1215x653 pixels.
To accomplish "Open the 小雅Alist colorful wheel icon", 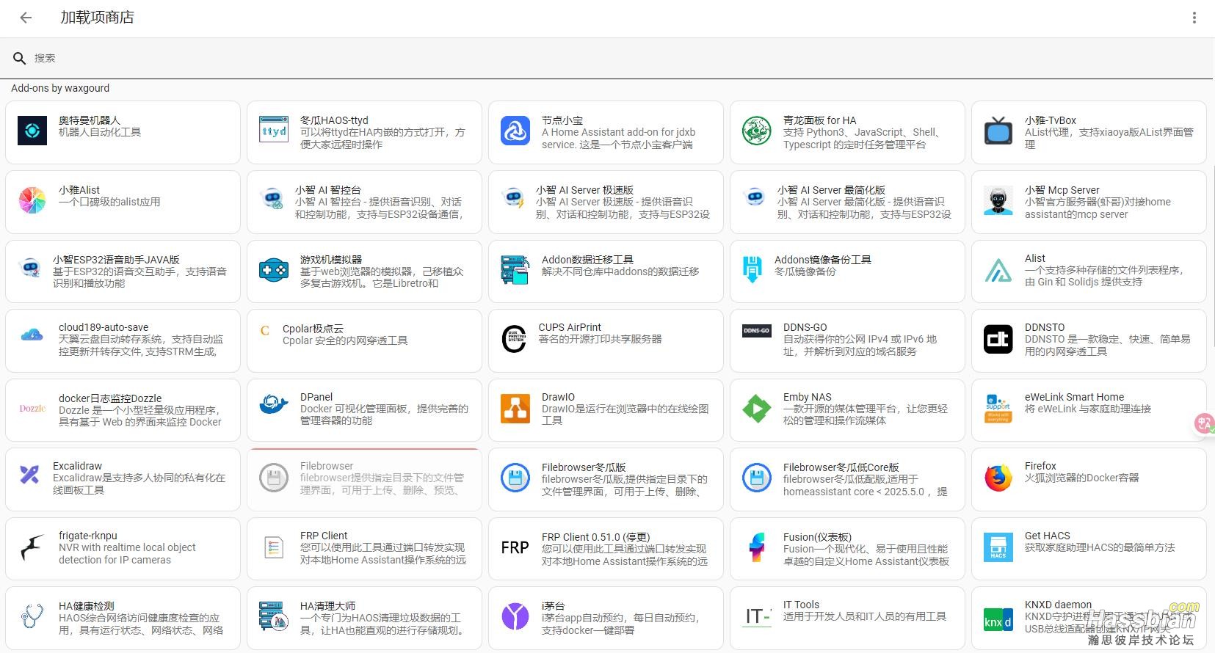I will coord(32,201).
